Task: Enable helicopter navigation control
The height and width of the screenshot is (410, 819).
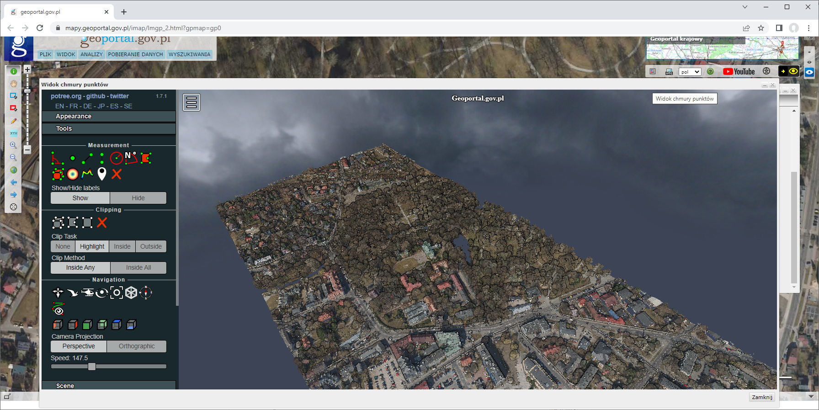Action: pos(87,293)
